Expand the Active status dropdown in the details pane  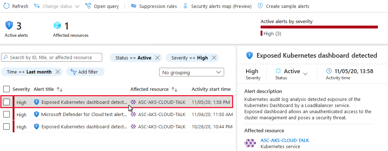[305, 74]
